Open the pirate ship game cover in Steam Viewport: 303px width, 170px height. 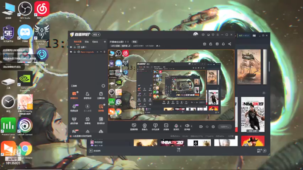pyautogui.click(x=249, y=67)
